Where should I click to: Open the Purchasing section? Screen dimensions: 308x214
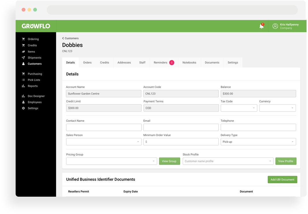[x=35, y=74]
